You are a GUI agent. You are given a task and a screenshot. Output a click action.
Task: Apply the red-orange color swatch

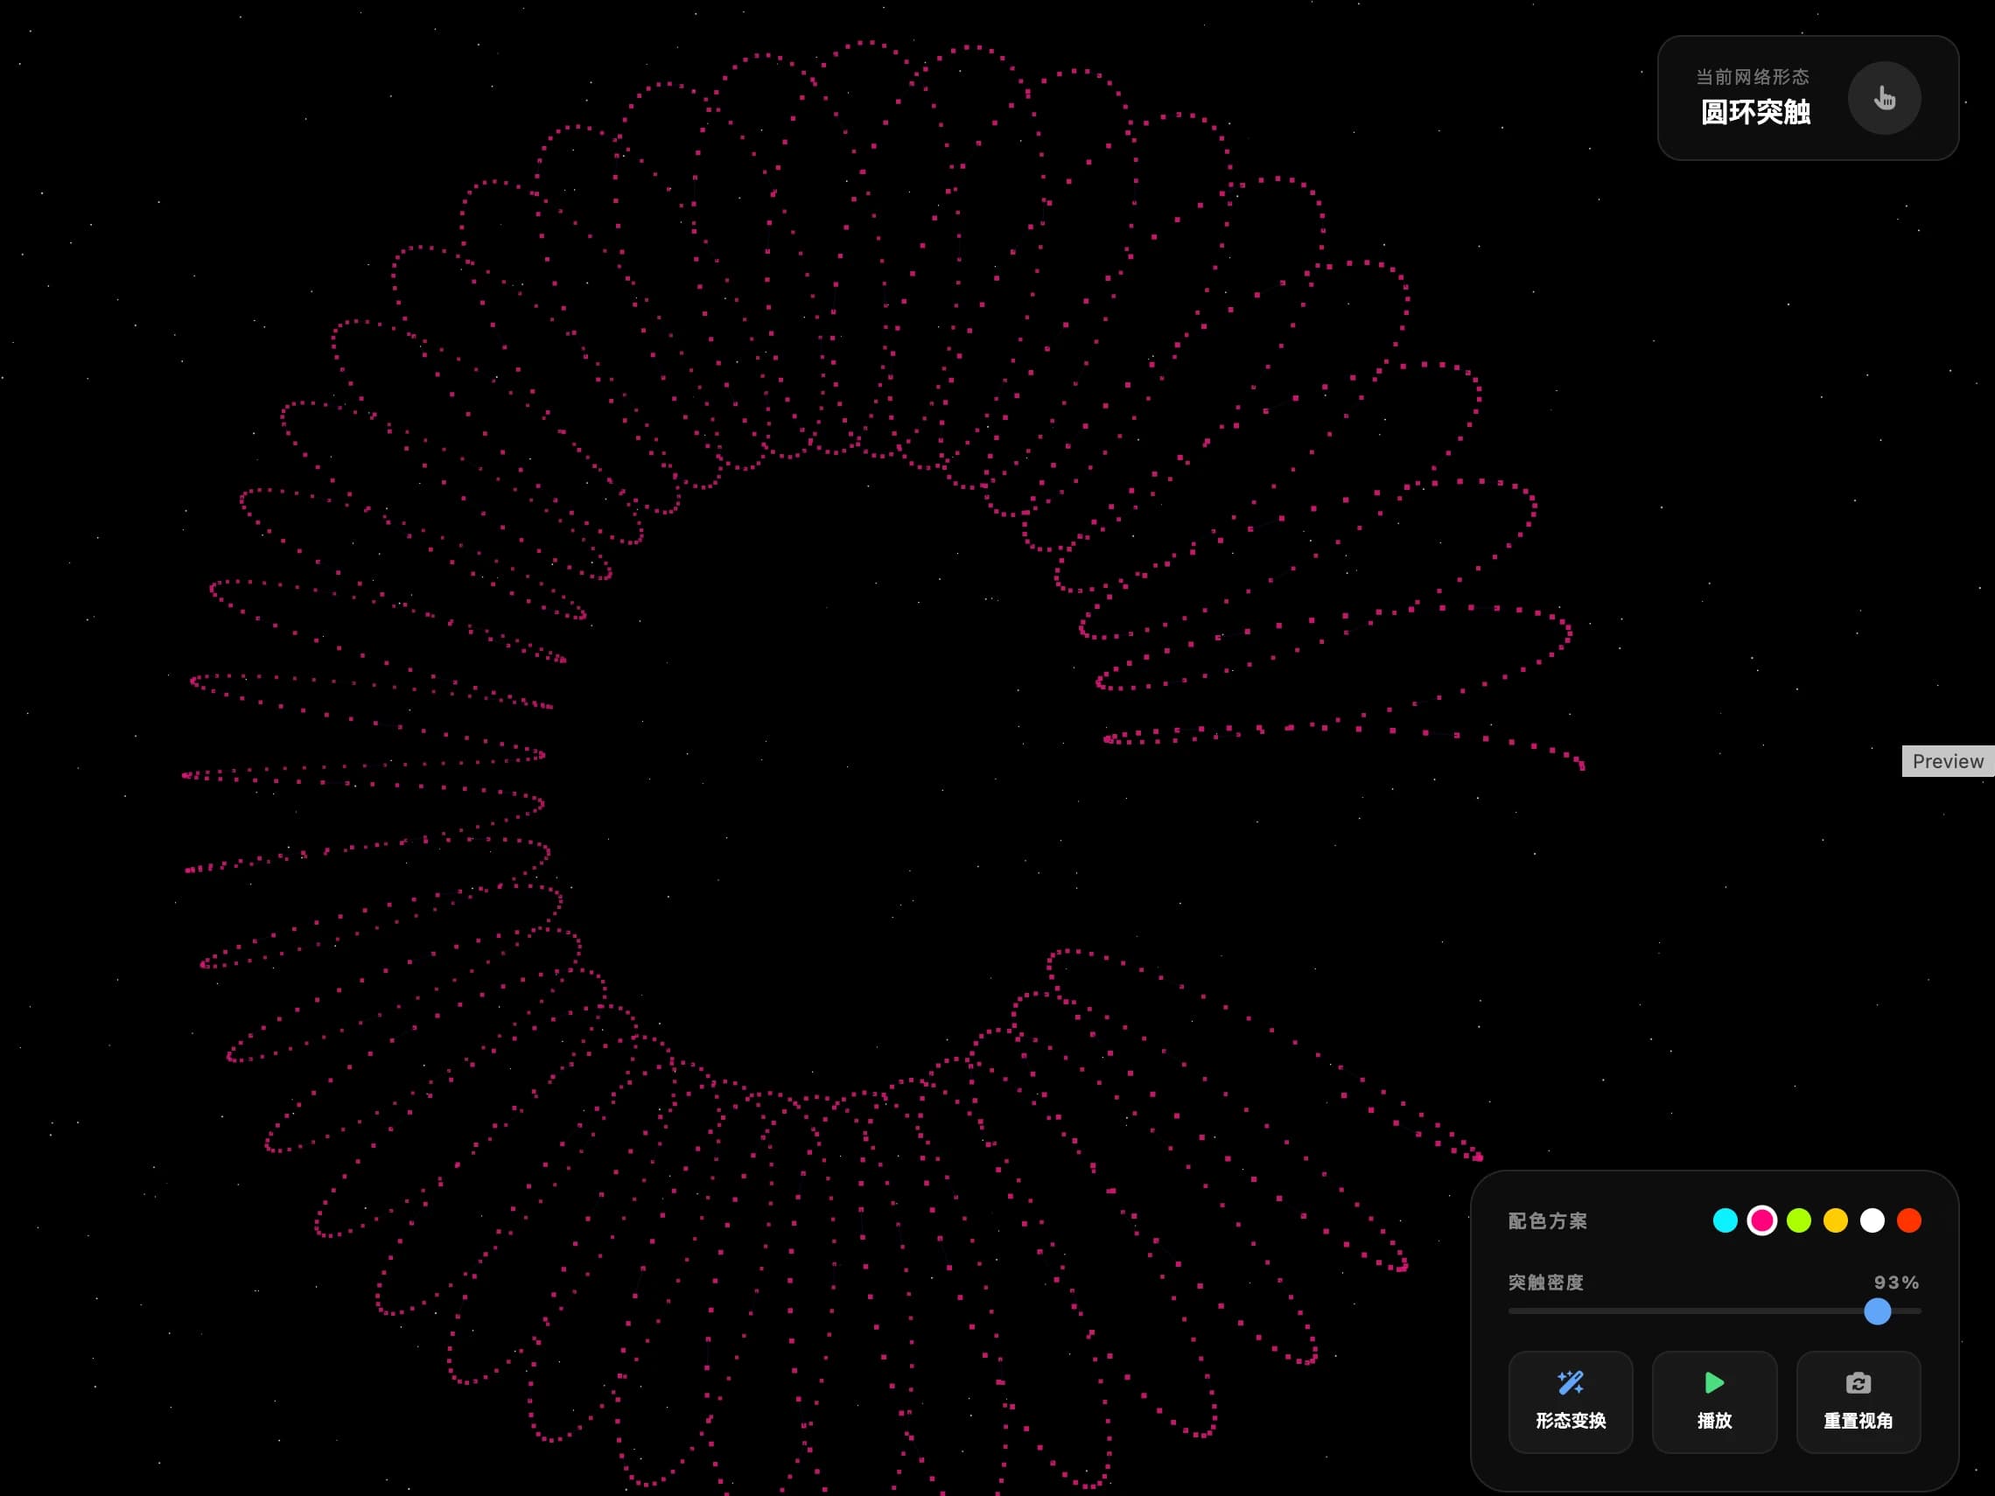[1908, 1220]
